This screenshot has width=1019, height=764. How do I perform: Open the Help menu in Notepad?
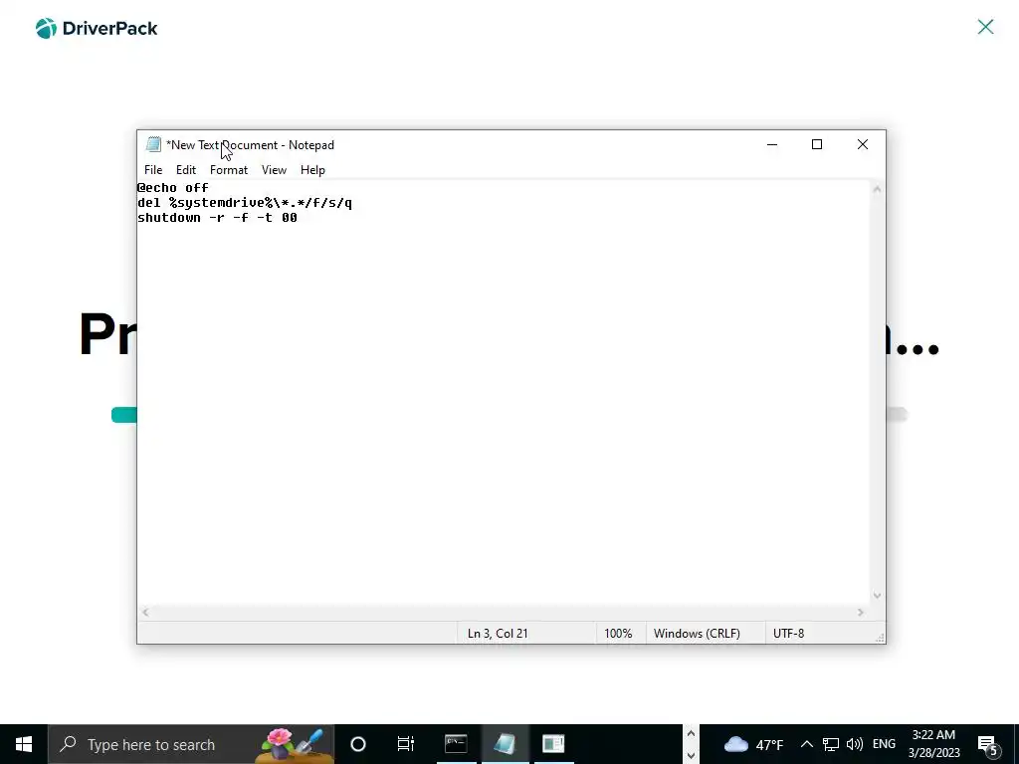pyautogui.click(x=312, y=169)
